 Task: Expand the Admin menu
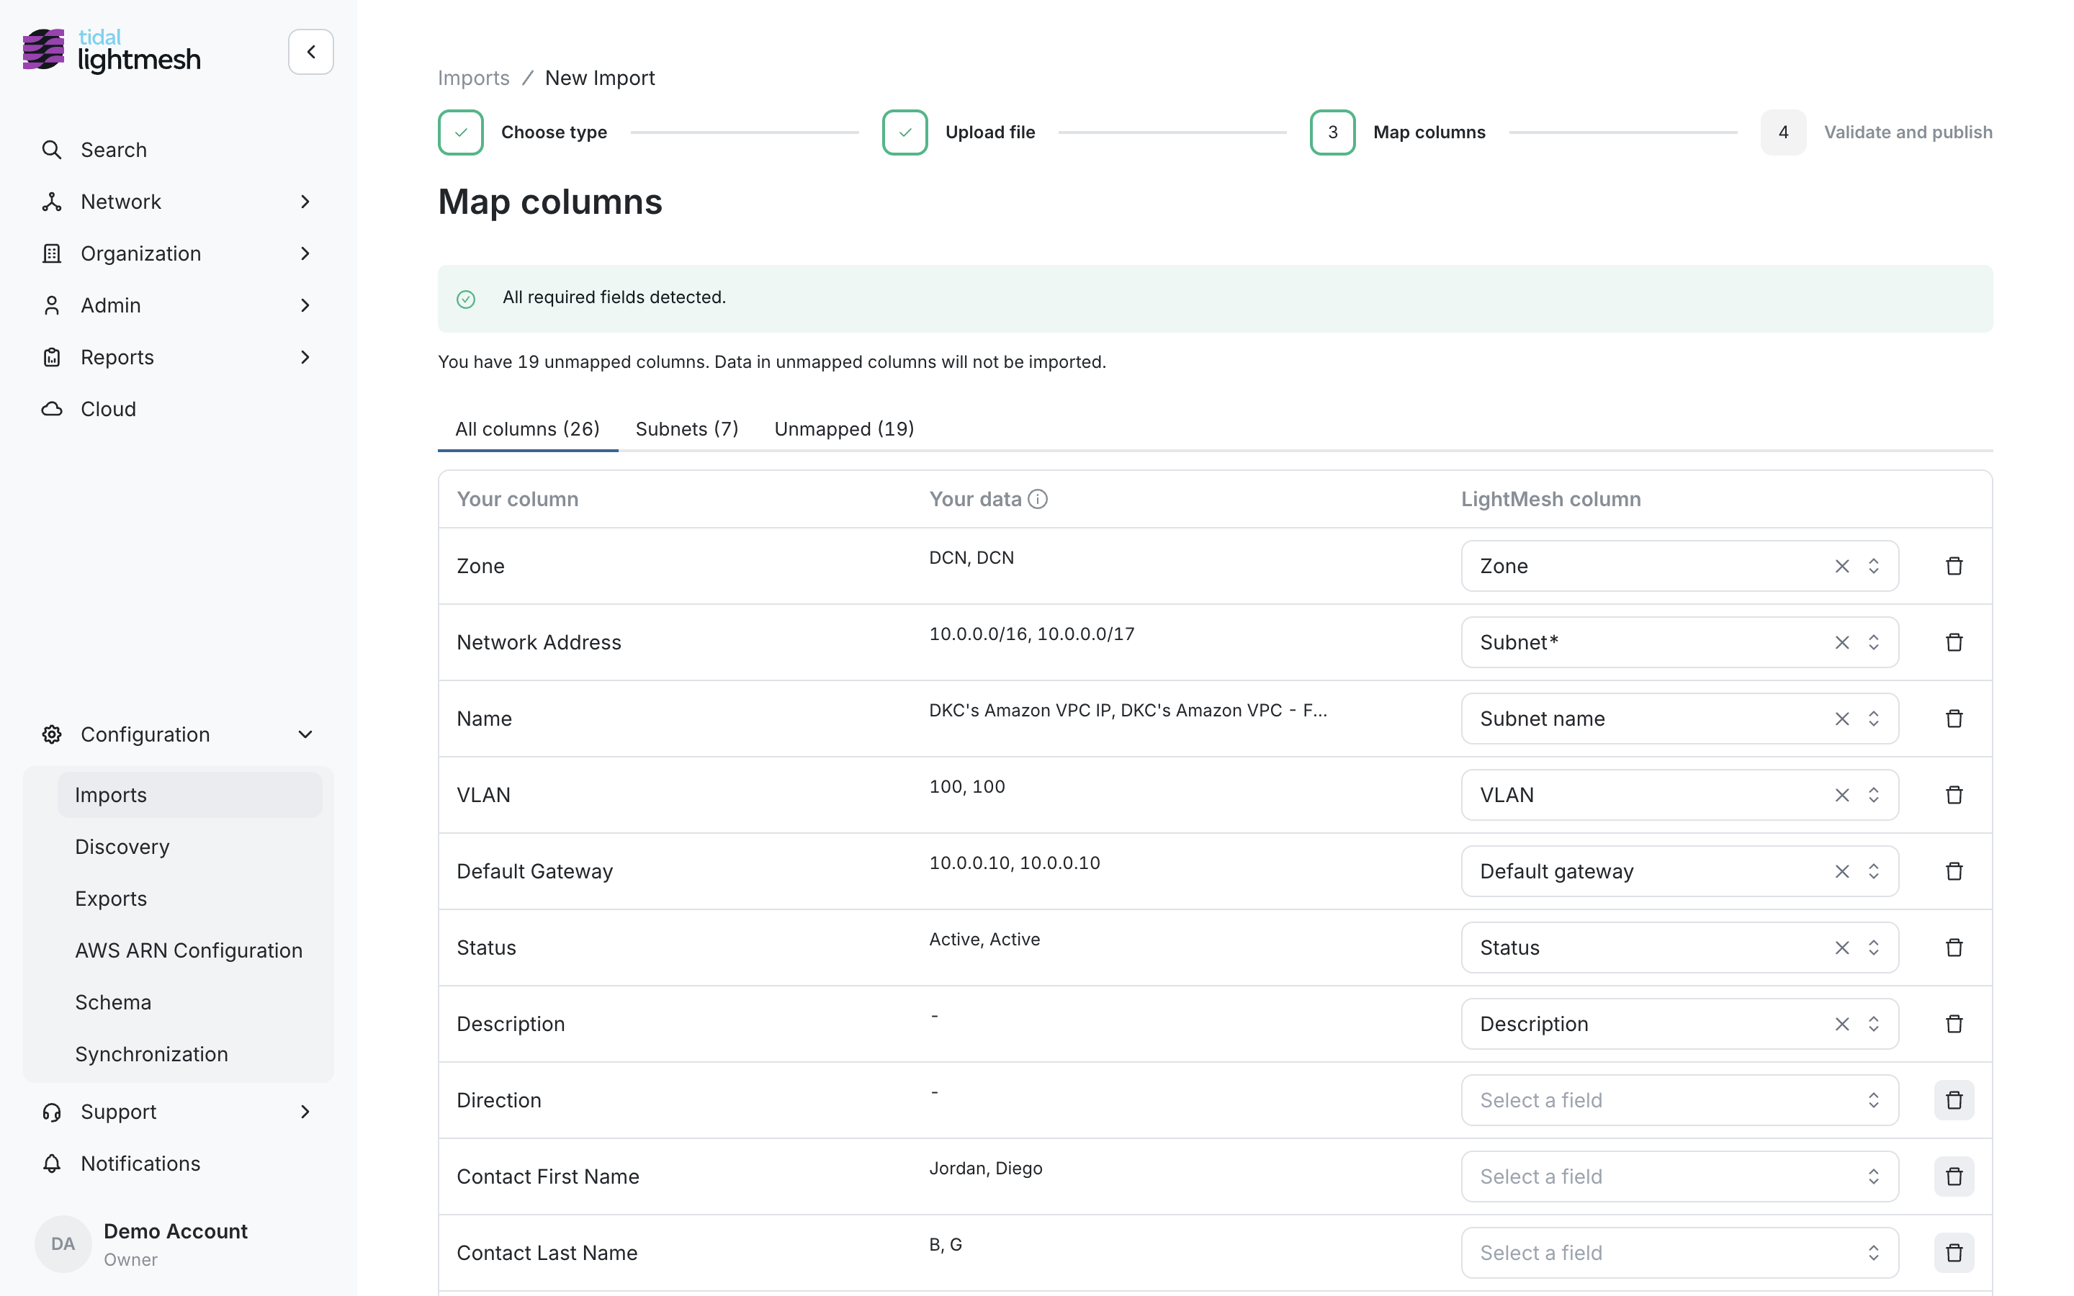(x=177, y=305)
